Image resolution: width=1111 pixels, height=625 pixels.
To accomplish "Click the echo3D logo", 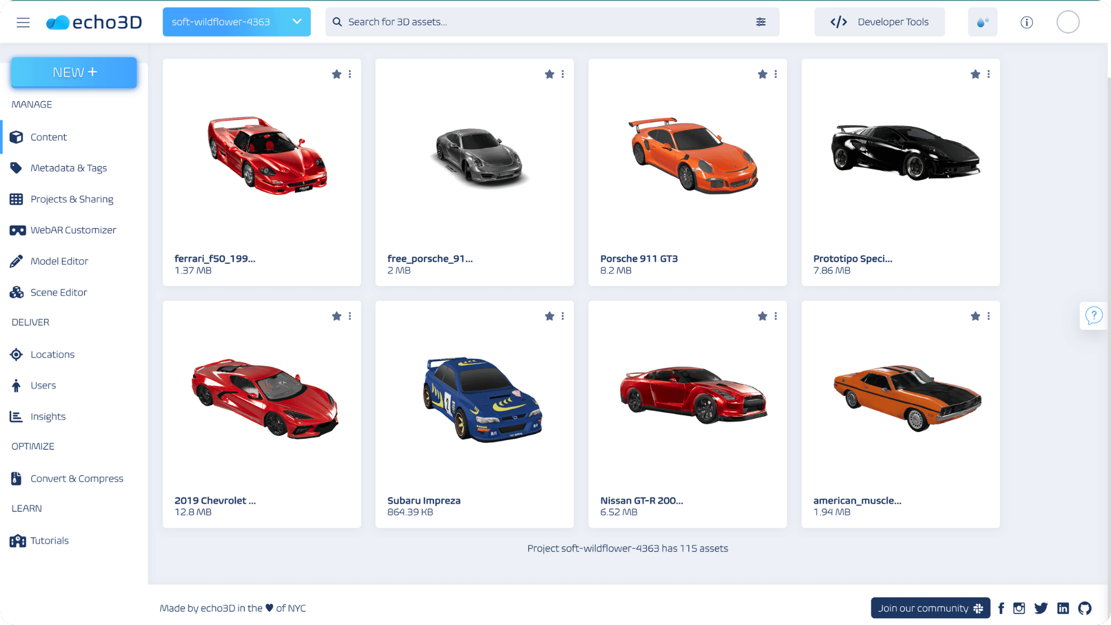I will (94, 22).
